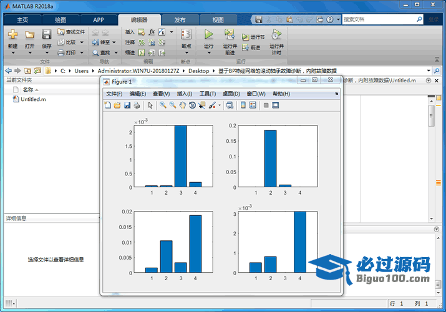Open the address bar path dropdown

429,71
